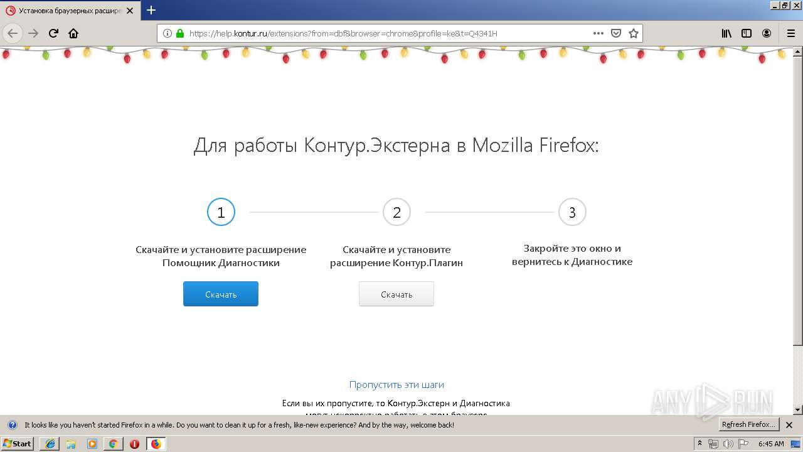Open the Windows Start menu
803x452 pixels.
[x=18, y=443]
